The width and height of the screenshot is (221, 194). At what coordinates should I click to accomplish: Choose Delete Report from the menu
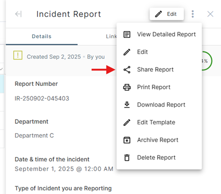pyautogui.click(x=159, y=157)
